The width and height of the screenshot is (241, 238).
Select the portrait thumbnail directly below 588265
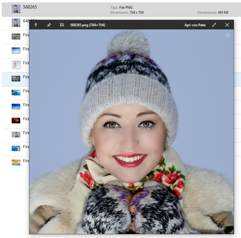click(x=16, y=22)
